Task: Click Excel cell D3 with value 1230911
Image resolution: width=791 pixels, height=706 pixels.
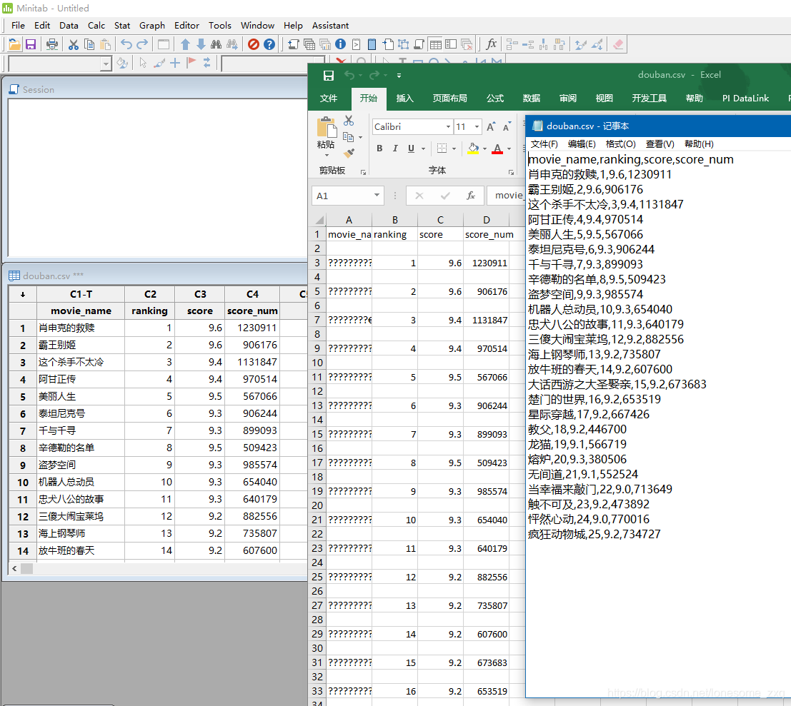Action: click(x=487, y=263)
